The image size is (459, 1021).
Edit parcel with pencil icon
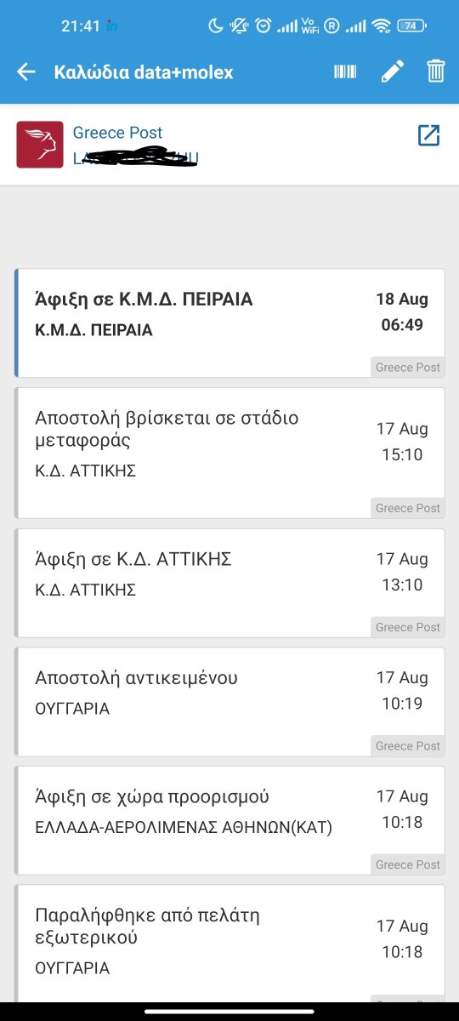click(x=392, y=71)
